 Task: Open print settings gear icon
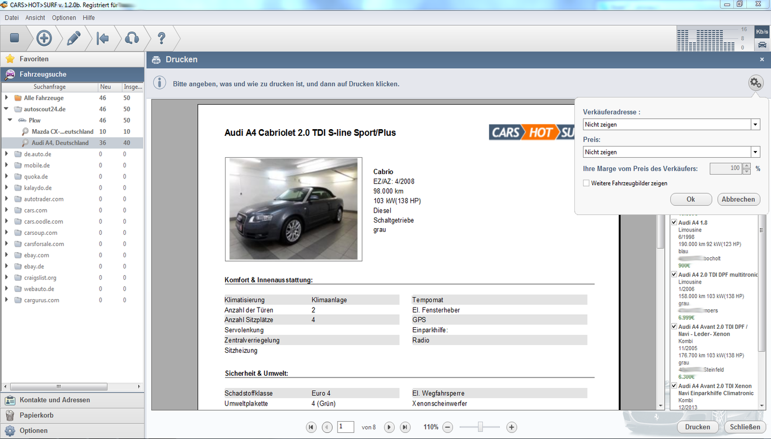(756, 83)
